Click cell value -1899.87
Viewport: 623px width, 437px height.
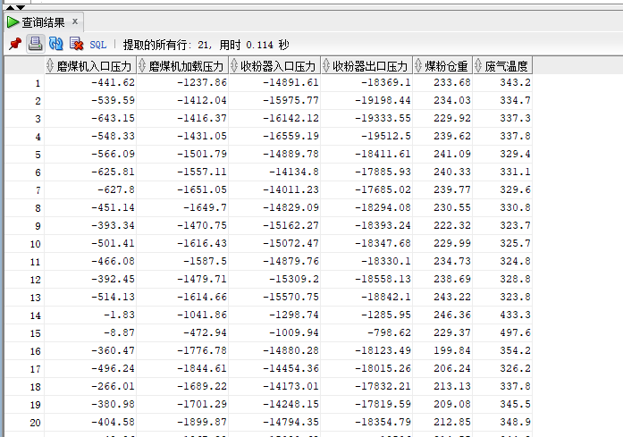coord(202,422)
